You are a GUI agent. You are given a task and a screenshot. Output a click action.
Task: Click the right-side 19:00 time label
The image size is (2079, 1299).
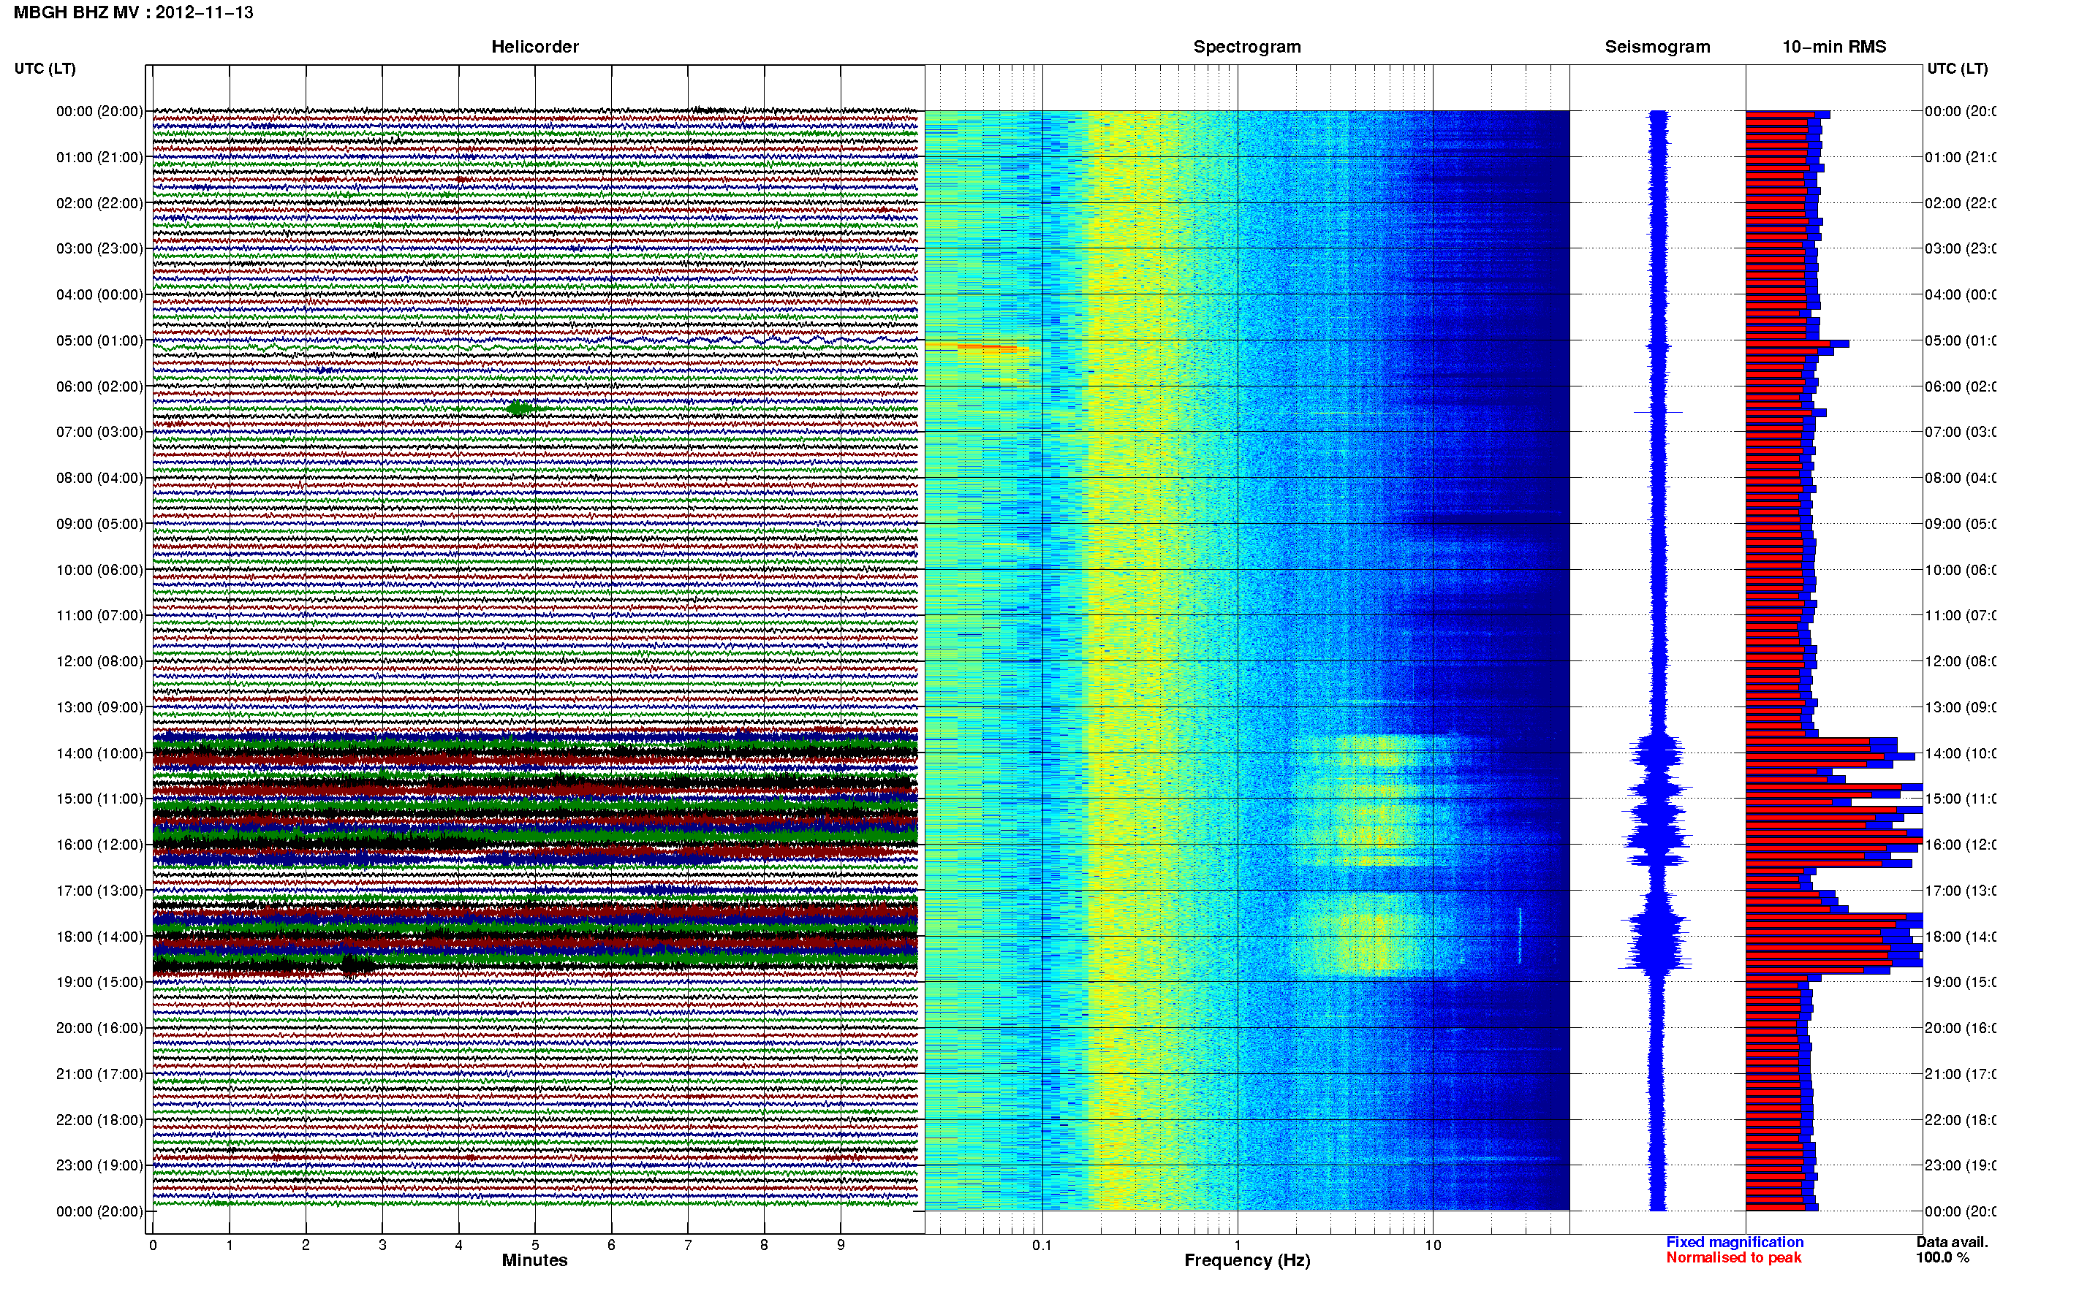(1961, 982)
